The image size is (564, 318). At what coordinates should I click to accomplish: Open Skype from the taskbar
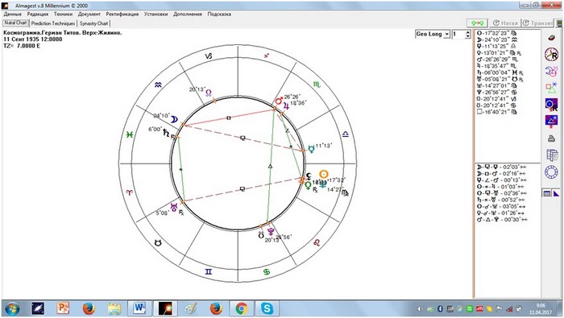[267, 308]
